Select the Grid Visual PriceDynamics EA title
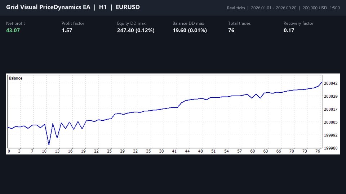 [48, 7]
